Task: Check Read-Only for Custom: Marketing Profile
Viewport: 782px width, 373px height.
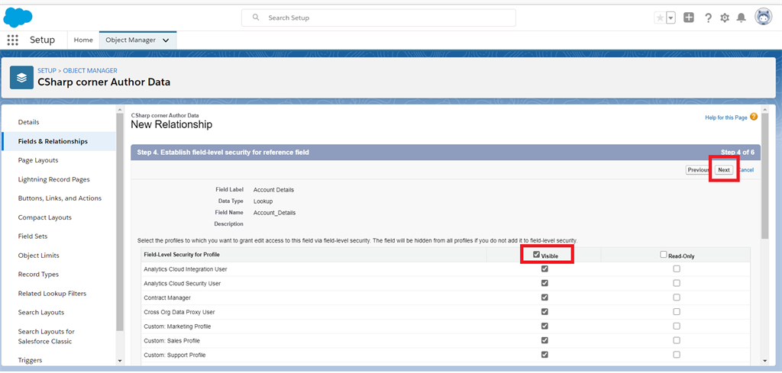Action: [x=677, y=326]
